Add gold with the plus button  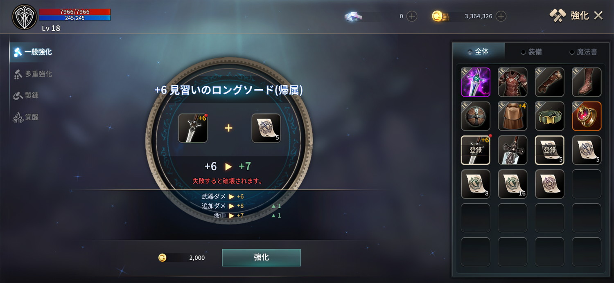coord(501,16)
